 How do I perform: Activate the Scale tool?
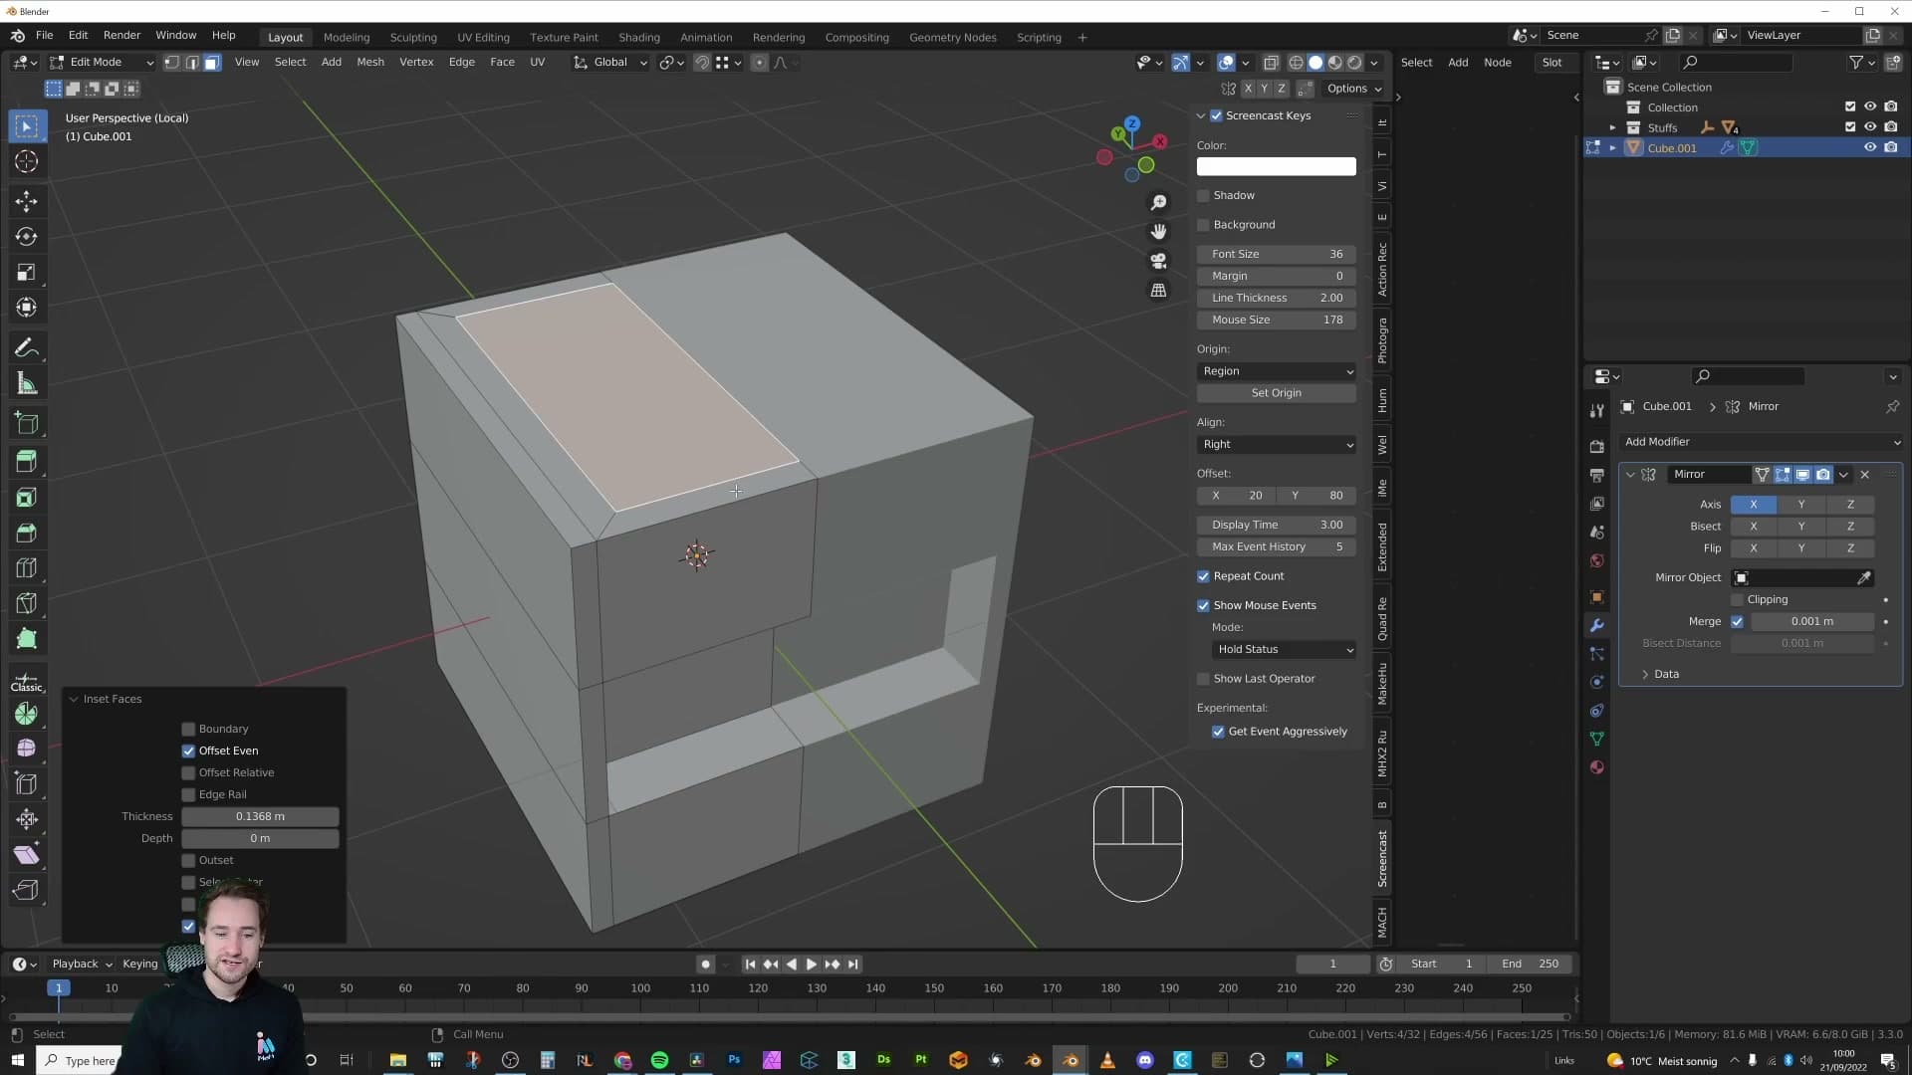27,273
